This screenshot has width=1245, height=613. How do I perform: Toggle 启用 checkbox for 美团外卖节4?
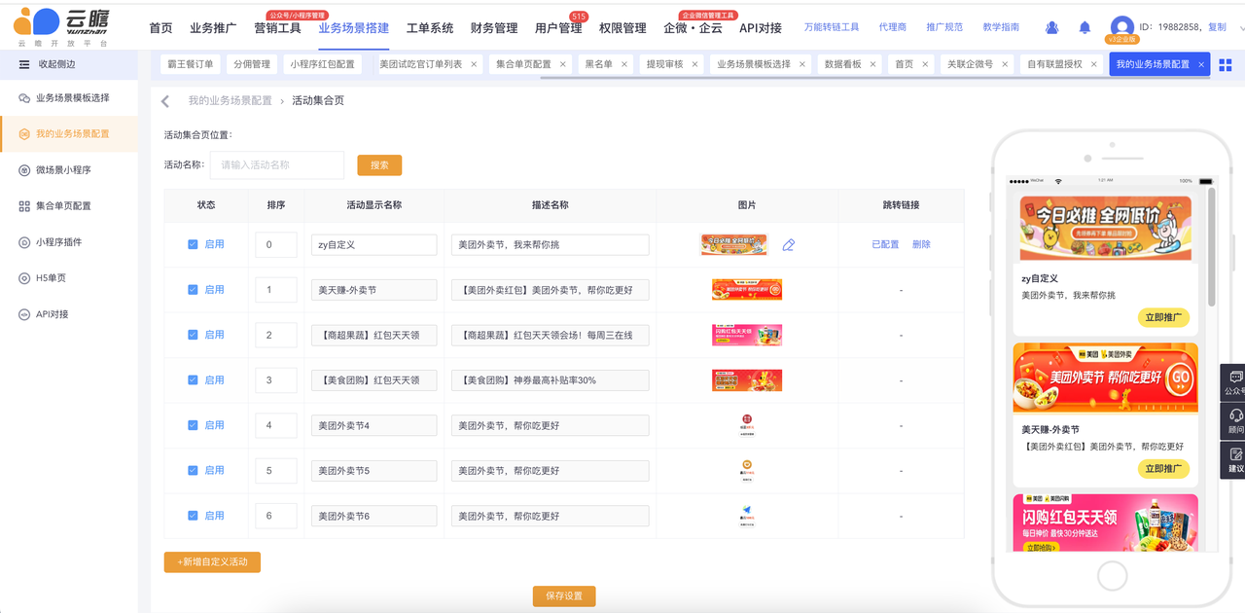pos(193,425)
